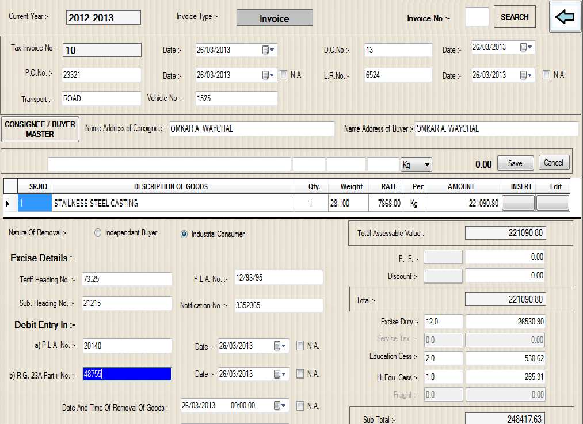The width and height of the screenshot is (583, 424).
Task: Click the P.O. No. field 23321
Action: [x=101, y=75]
